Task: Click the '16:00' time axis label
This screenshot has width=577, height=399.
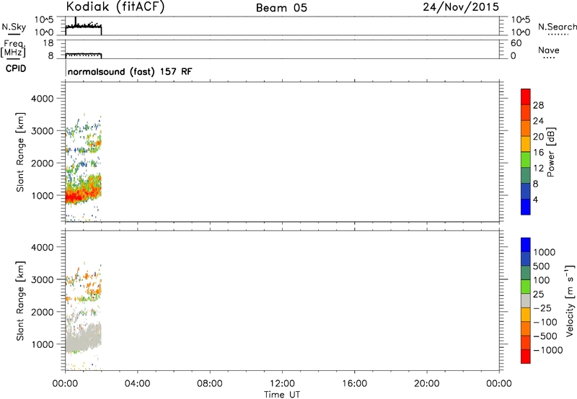Action: [354, 384]
